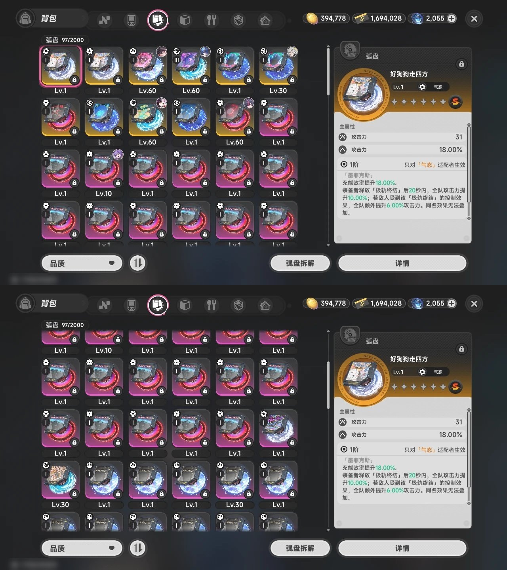Select the pink-bordered Lv.1 golden disc thumbnail
The image size is (507, 570).
(61, 66)
